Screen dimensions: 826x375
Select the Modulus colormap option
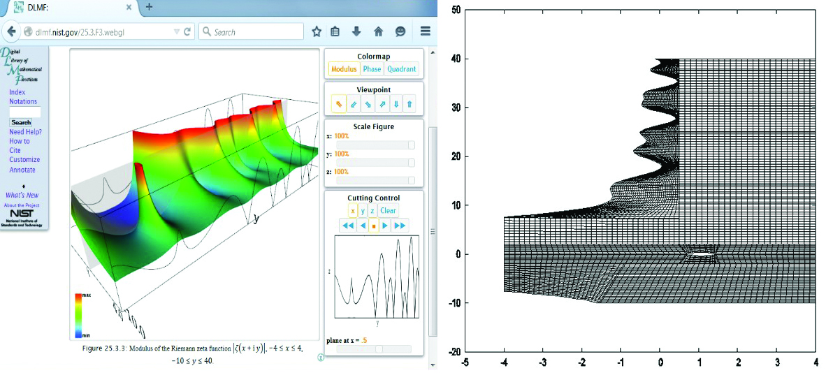point(344,68)
